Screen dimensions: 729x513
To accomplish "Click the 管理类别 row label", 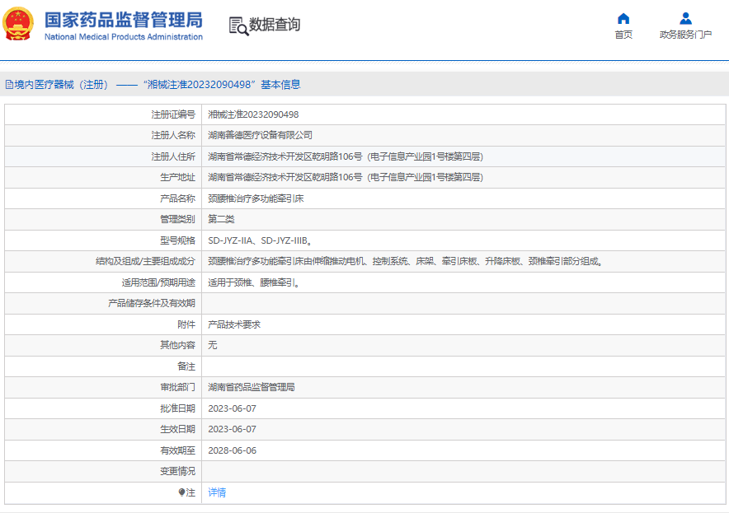I will click(x=177, y=219).
